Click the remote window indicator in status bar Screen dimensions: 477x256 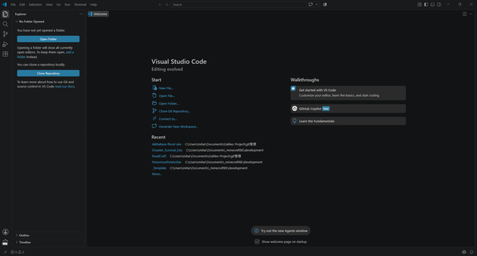[5, 252]
